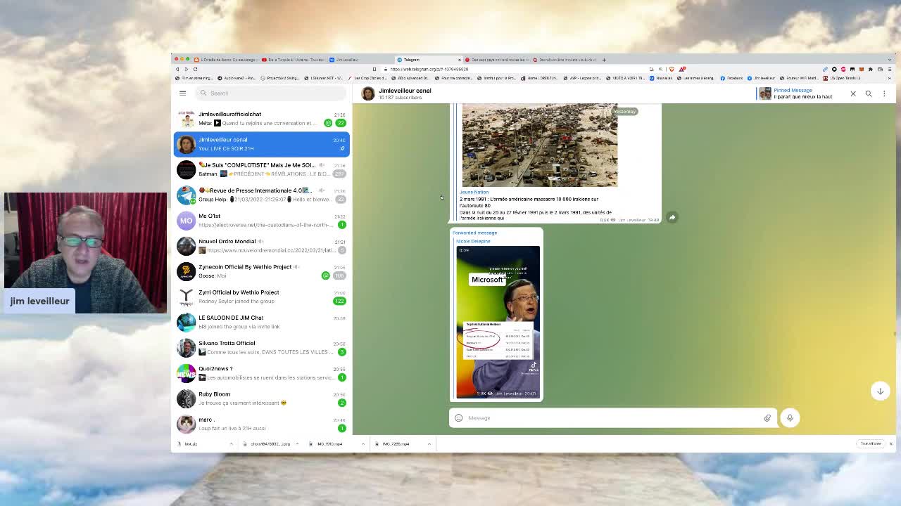Image resolution: width=901 pixels, height=506 pixels.
Task: Share the highway massacre post via forward arrow
Action: 672,217
